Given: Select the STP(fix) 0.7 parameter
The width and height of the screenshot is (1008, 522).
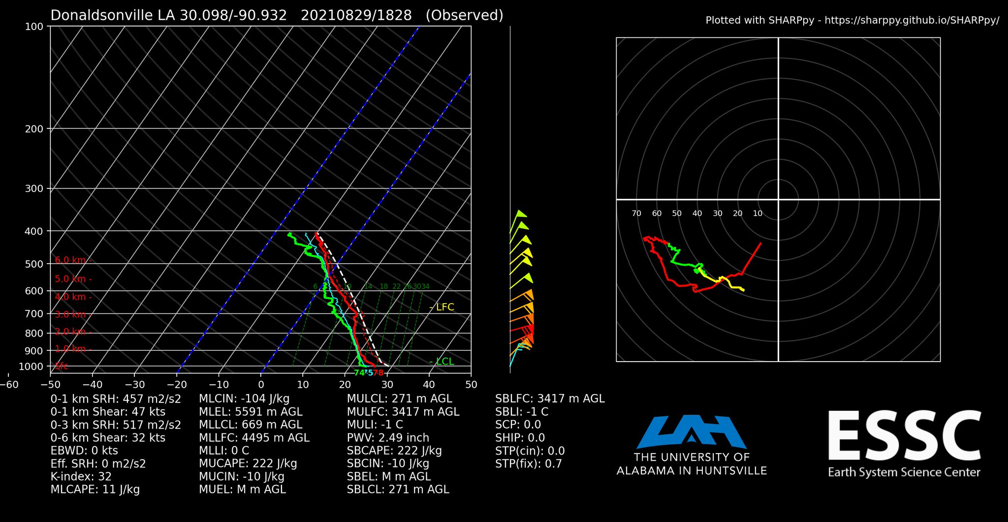Looking at the screenshot, I should point(528,464).
